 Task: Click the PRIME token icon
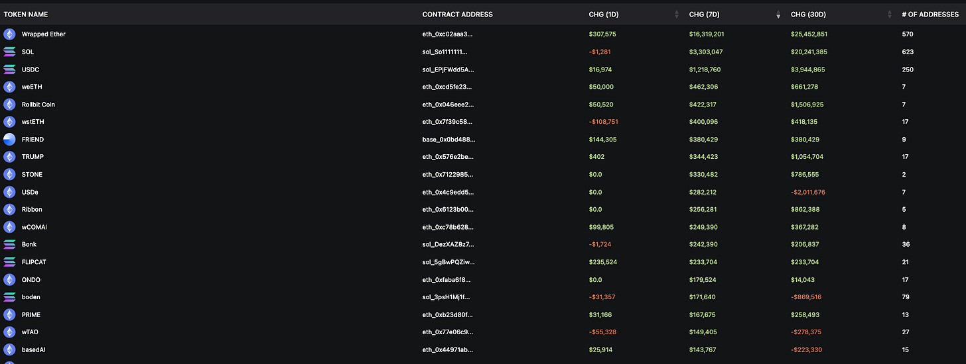(9, 314)
